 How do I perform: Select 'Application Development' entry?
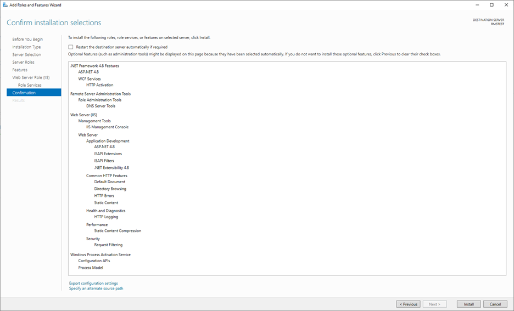click(x=108, y=141)
